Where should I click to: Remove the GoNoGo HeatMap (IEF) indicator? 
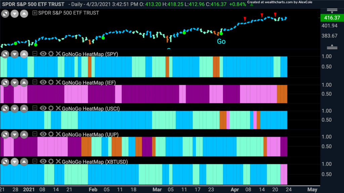(58, 82)
